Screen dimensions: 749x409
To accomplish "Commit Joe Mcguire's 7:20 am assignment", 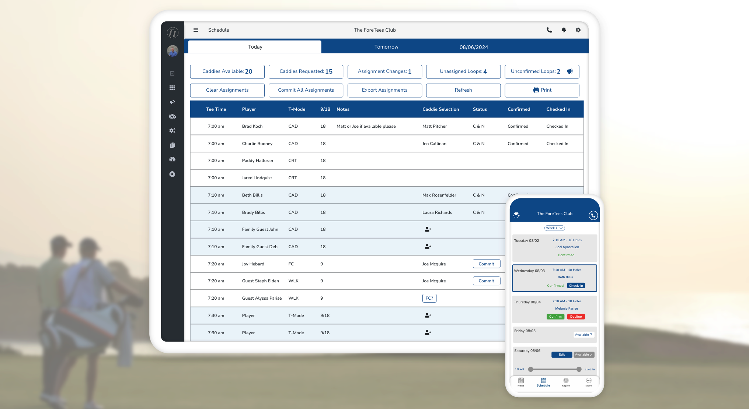I will coord(486,264).
